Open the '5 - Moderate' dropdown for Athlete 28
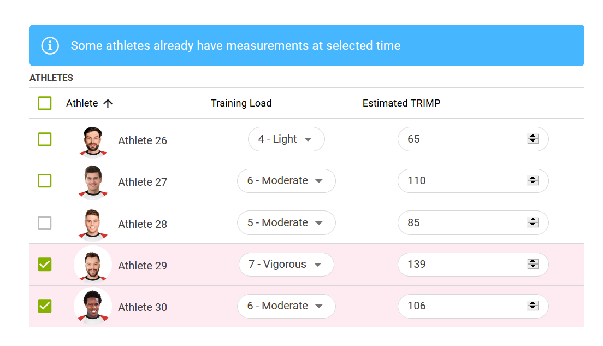The height and width of the screenshot is (346, 603). [286, 223]
